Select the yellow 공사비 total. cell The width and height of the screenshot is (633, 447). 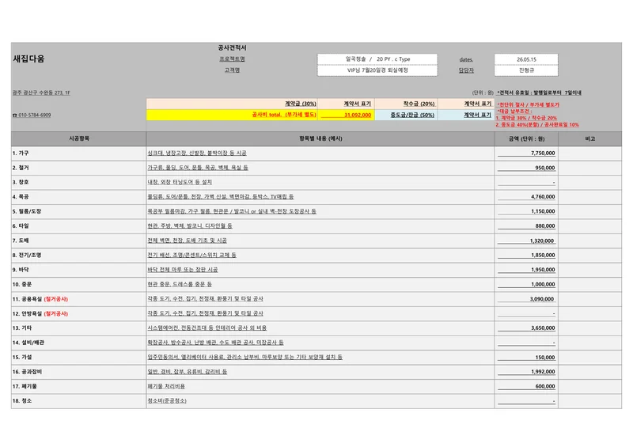232,115
